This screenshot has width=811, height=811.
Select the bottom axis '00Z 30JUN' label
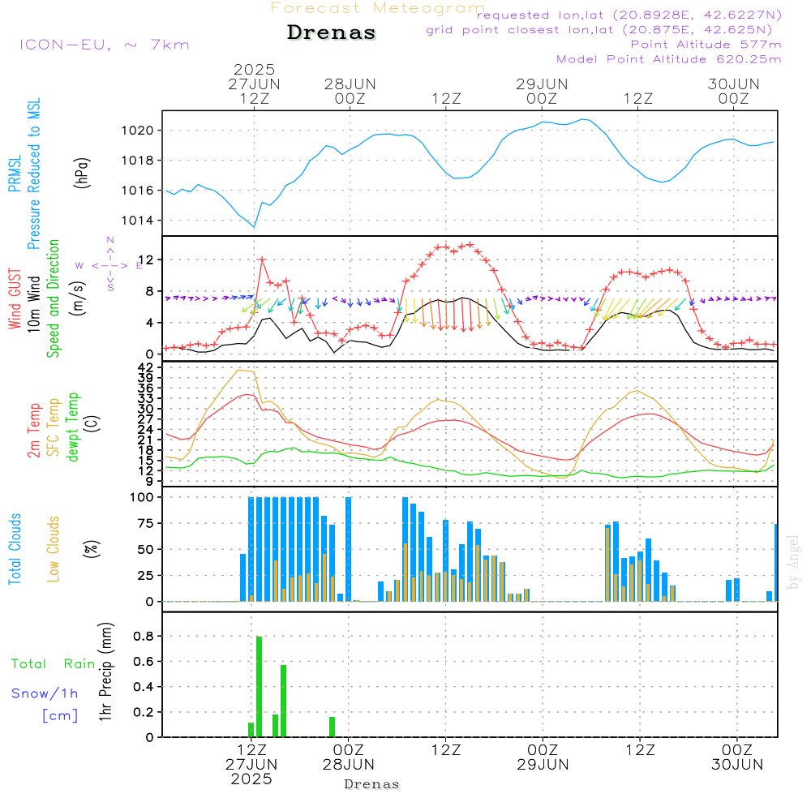click(737, 757)
